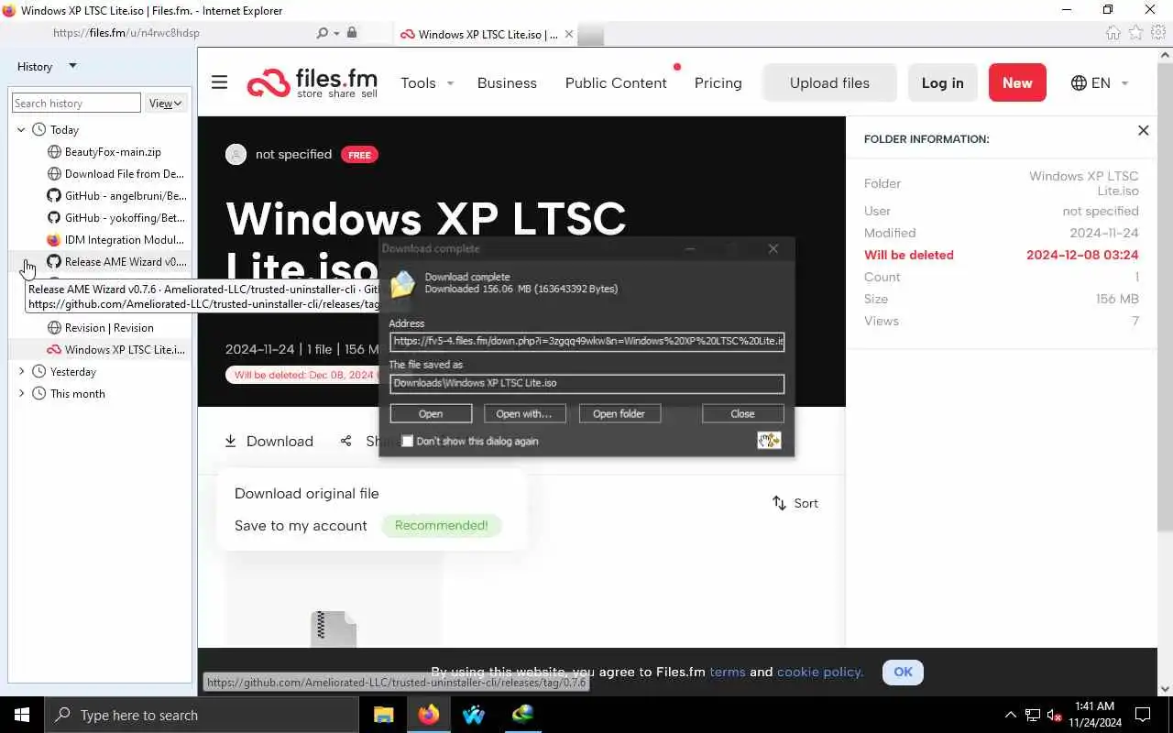
Task: Expand the Yesterday history group
Action: (21, 372)
